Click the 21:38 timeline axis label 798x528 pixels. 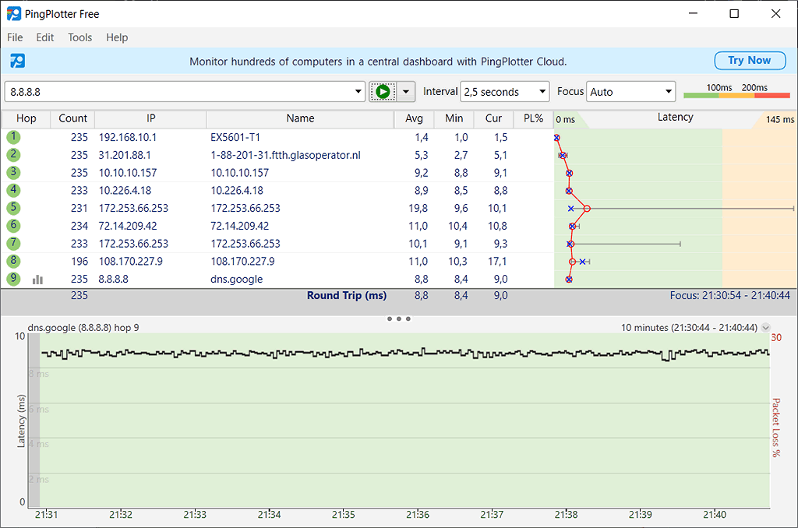click(566, 515)
